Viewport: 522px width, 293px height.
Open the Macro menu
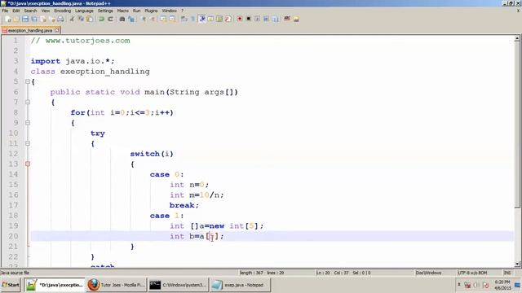tap(123, 11)
